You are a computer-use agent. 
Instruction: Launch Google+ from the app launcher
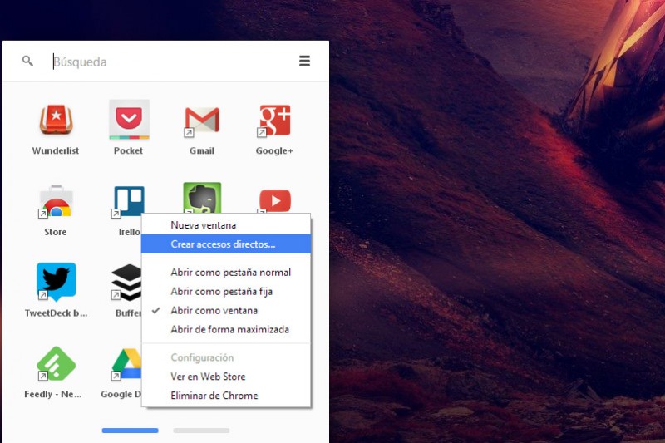pos(275,121)
